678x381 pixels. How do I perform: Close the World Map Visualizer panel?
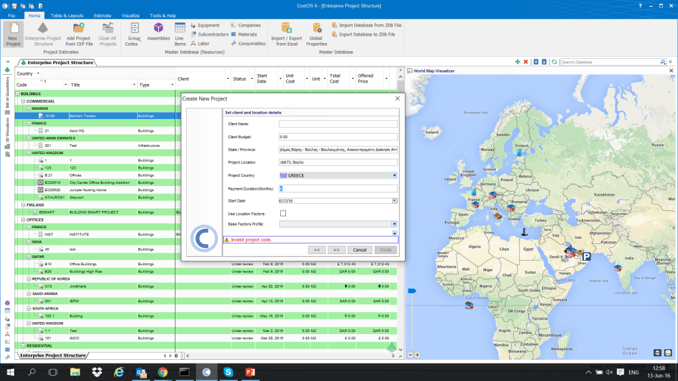point(671,71)
